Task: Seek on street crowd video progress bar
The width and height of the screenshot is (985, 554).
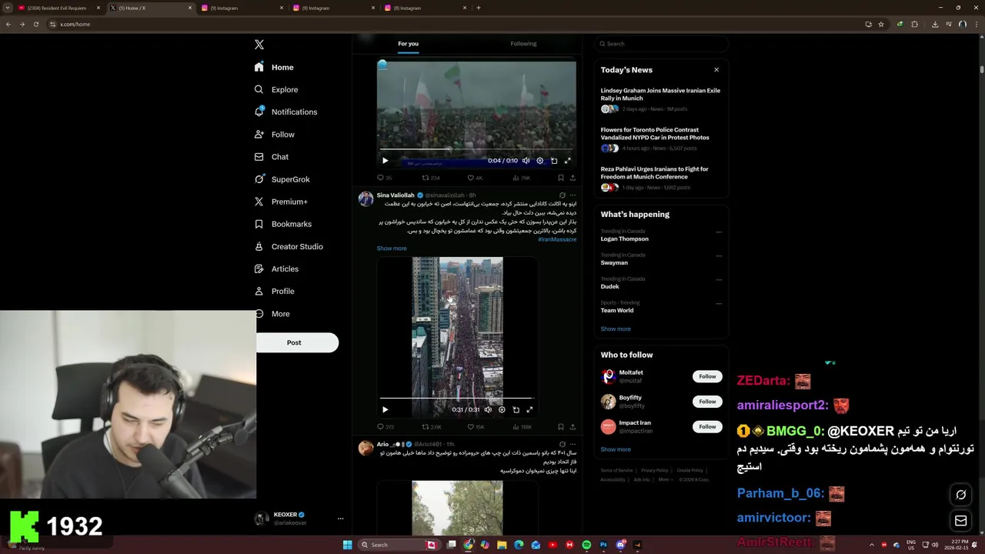Action: pos(457,399)
